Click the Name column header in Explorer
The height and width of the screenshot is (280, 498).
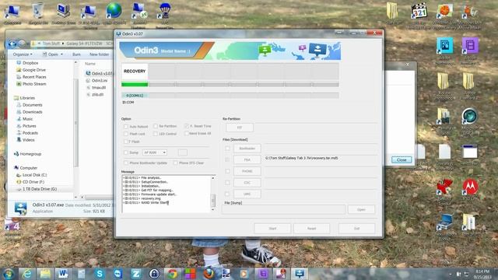click(x=90, y=64)
